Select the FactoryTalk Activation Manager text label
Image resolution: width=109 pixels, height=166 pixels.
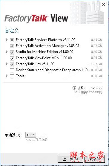coord(47,46)
